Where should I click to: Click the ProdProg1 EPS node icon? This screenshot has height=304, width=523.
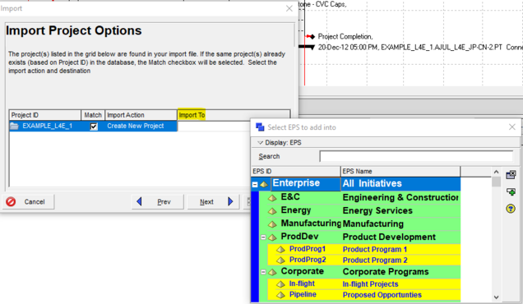click(281, 249)
